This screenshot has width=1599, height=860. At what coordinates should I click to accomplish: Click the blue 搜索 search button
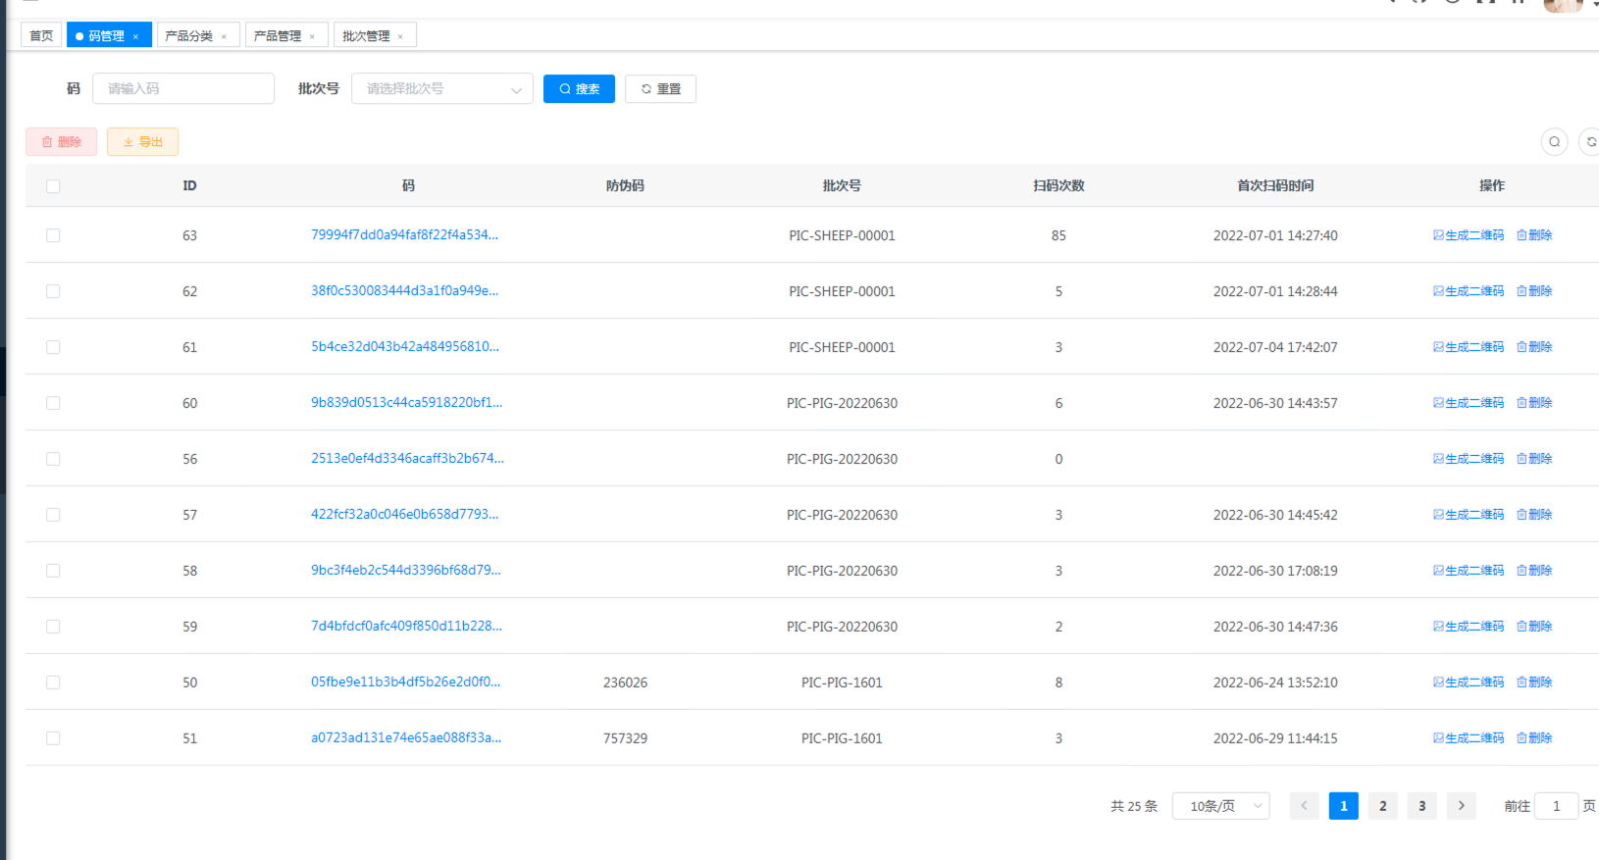(x=579, y=88)
